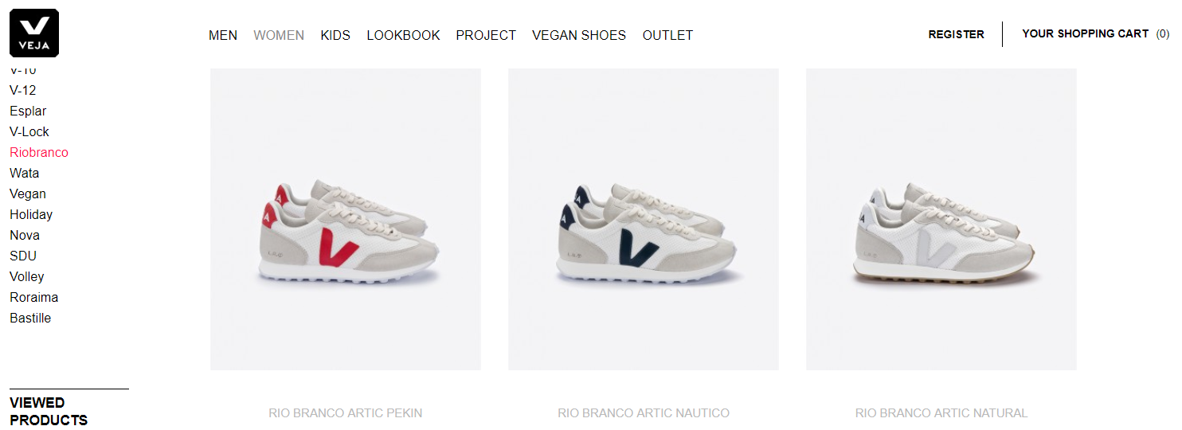Browse the VEGAN SHOES section

tap(579, 35)
